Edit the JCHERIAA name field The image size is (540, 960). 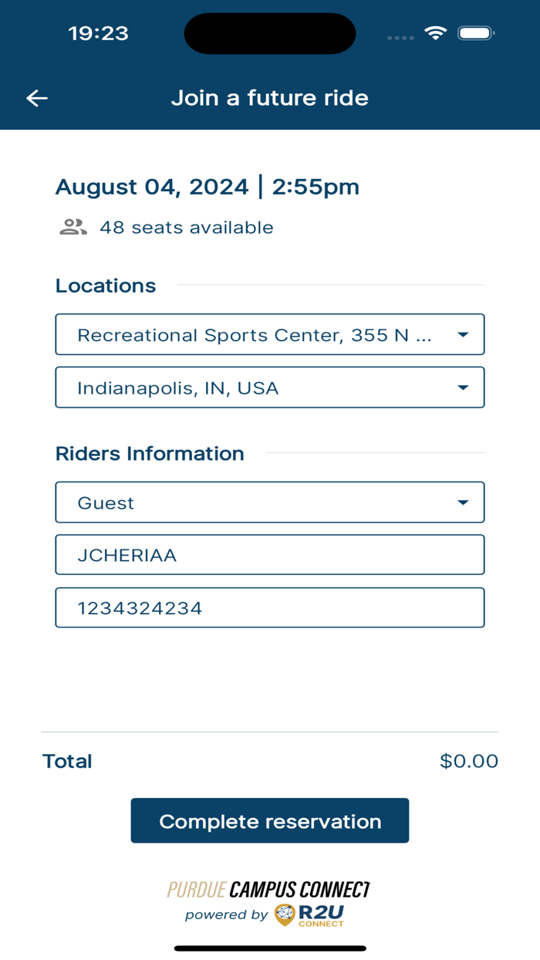[x=269, y=555]
